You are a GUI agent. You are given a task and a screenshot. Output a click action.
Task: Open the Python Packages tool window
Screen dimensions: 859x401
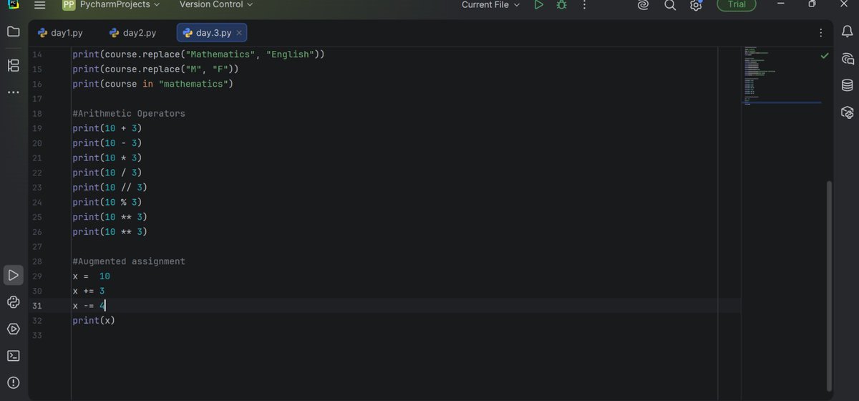[x=13, y=302]
